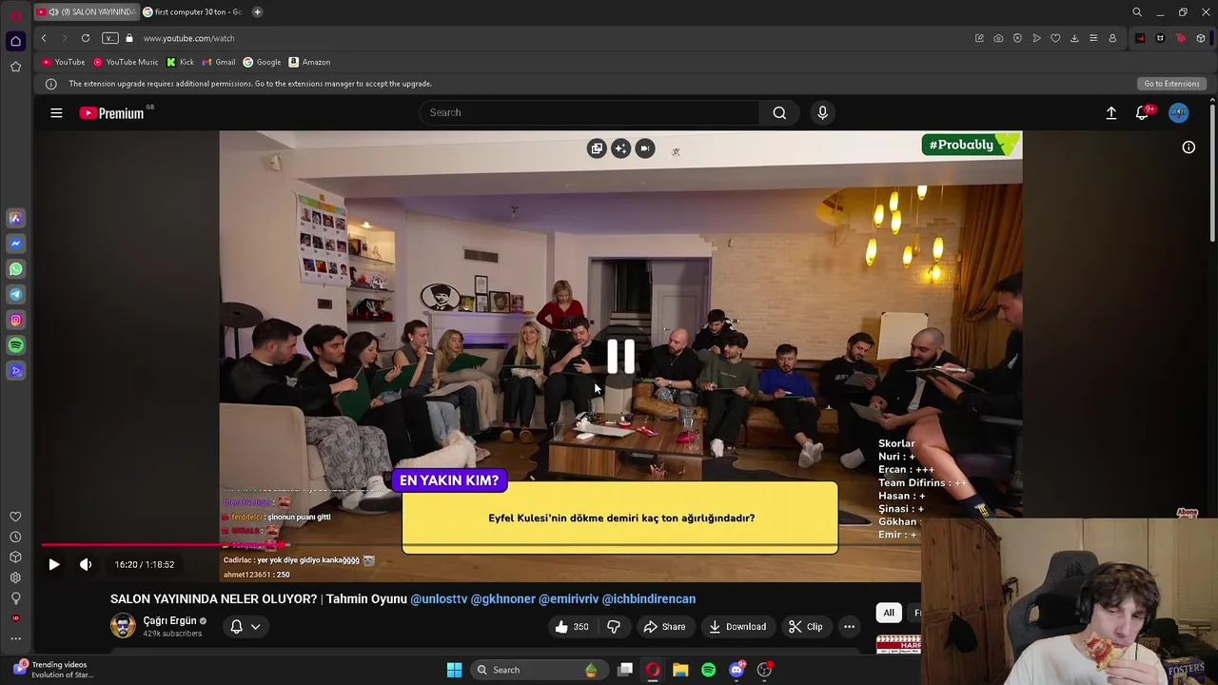Image resolution: width=1218 pixels, height=685 pixels.
Task: Open ad blocker shield icon
Action: tap(1017, 38)
